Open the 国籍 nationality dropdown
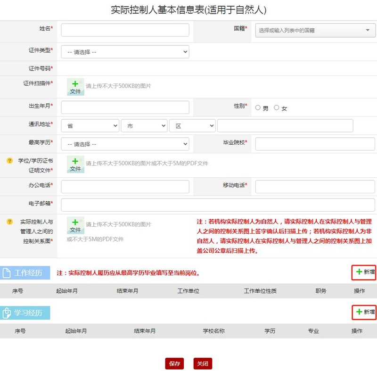 coord(315,31)
